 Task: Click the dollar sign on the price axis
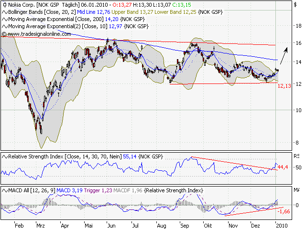click(x=295, y=5)
